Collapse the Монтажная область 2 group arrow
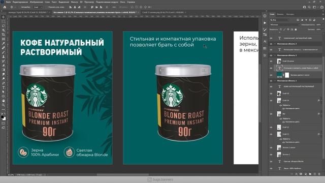Image resolution: width=325 pixels, height=183 pixels. pos(275,55)
